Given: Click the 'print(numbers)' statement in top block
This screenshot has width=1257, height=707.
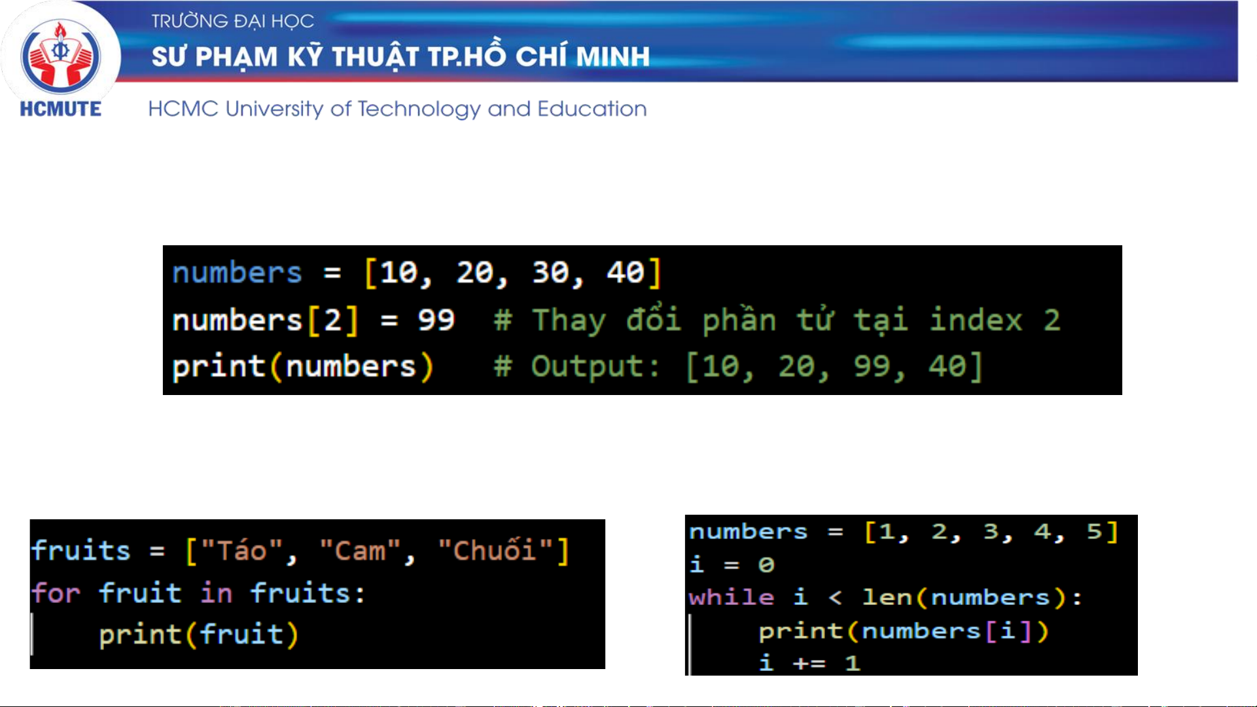Looking at the screenshot, I should pos(302,366).
